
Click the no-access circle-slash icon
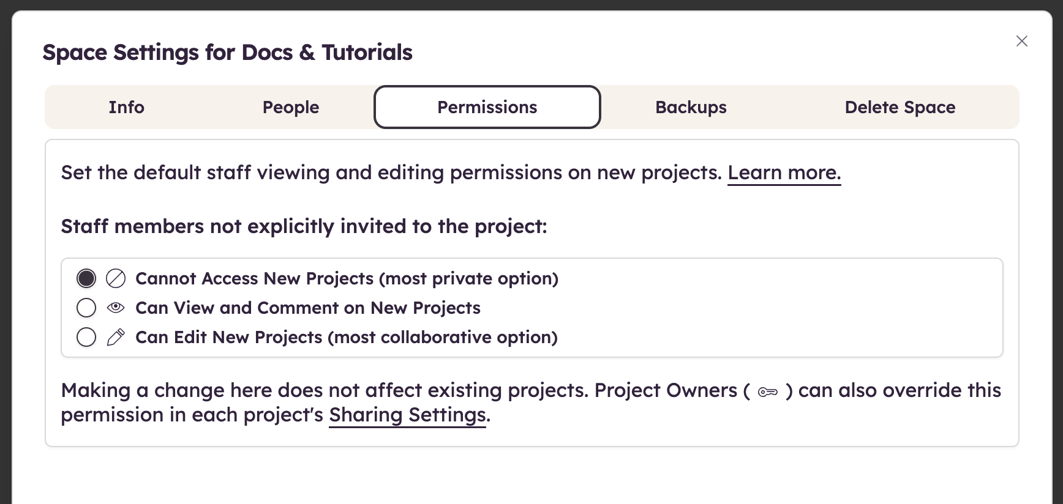tap(116, 278)
